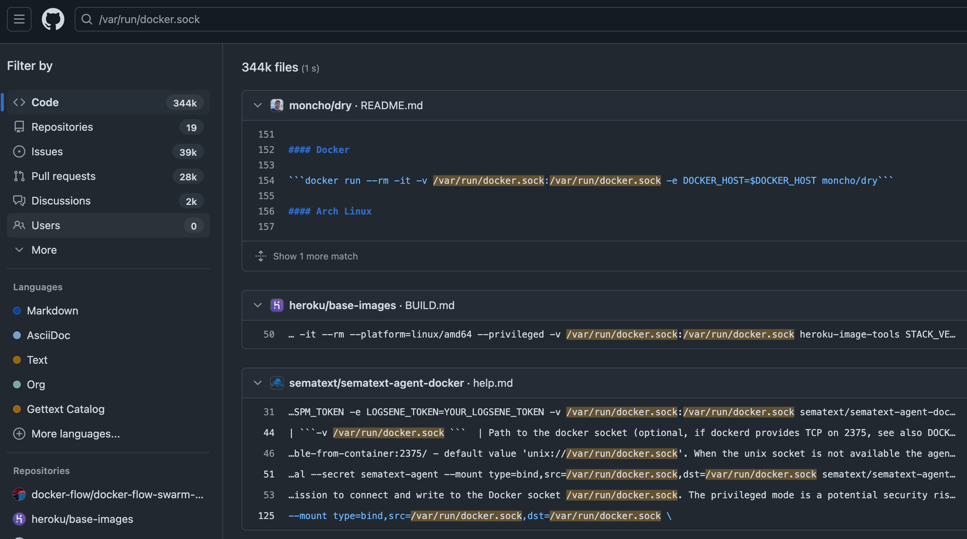Open heroku/base-images BUILD.md result link
Screen dimensions: 967x539
[372, 305]
